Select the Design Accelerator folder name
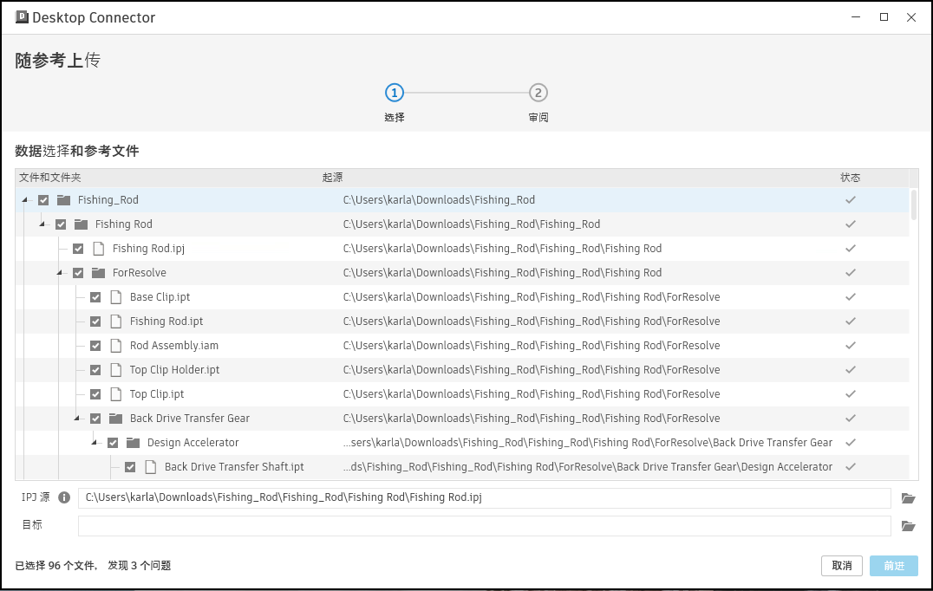933x591 pixels. click(x=192, y=443)
